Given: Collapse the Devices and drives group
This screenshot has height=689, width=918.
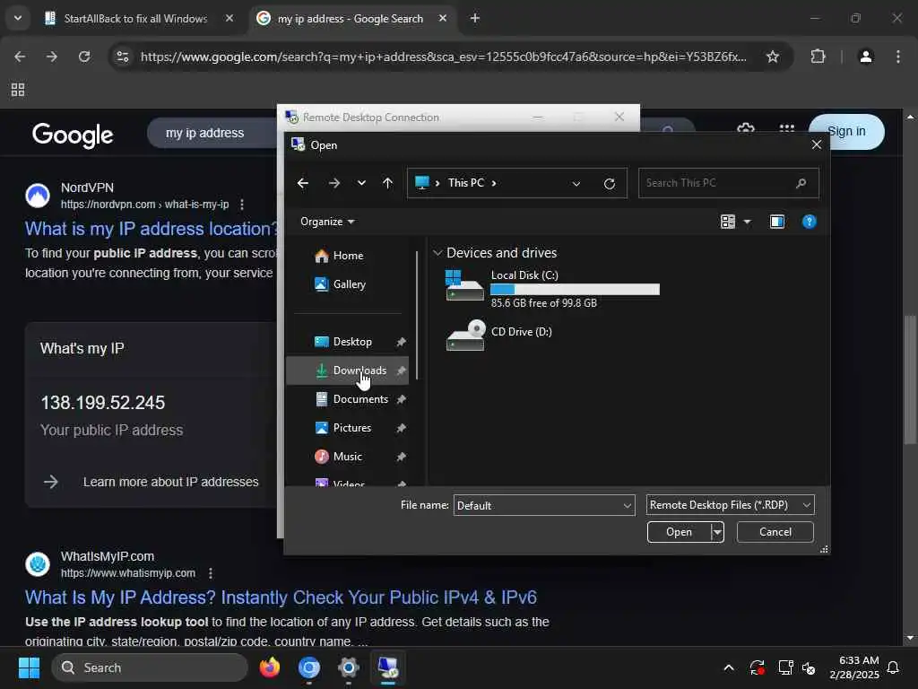Looking at the screenshot, I should point(437,253).
